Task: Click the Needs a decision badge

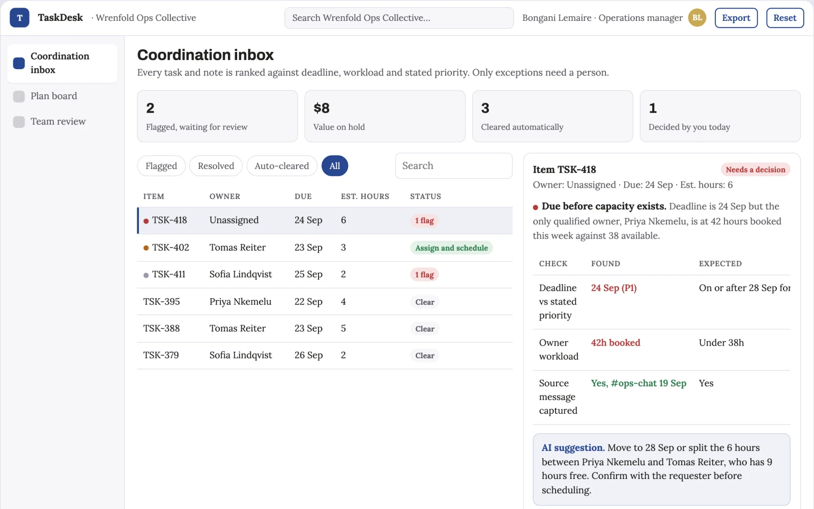Action: click(755, 169)
